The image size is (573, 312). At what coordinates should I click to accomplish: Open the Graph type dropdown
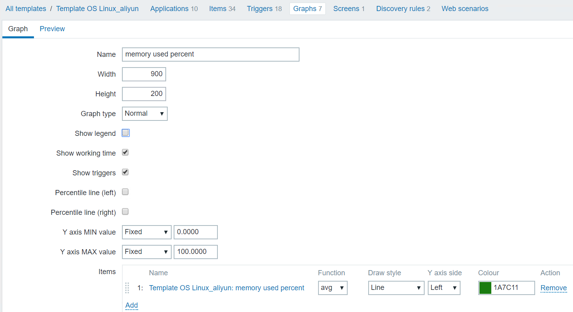pos(145,114)
